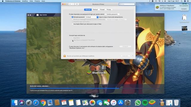Open the Aiuto menu

coord(43,1)
